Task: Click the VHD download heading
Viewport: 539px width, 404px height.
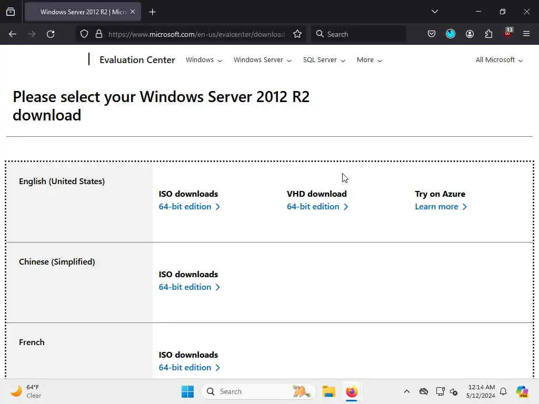Action: coord(316,194)
